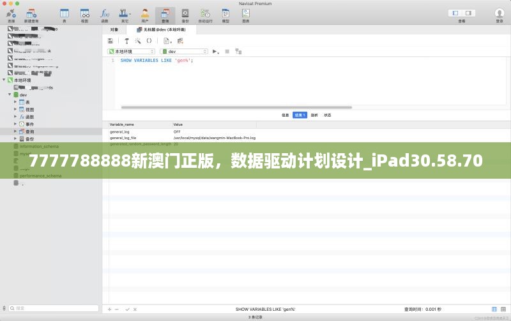Click the delete record minus button
511x321 pixels.
point(117,310)
